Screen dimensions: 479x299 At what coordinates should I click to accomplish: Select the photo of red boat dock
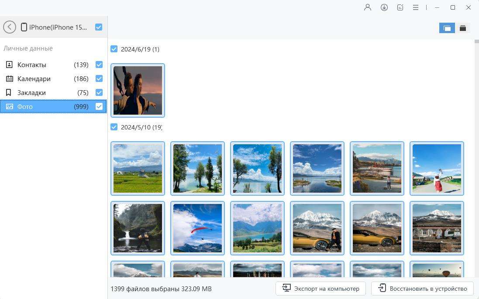[x=377, y=168]
